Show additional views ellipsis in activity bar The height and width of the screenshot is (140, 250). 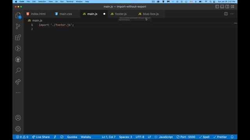tap(18, 93)
